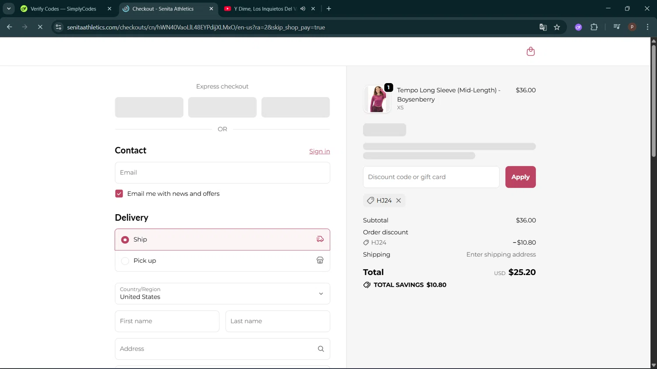Viewport: 657px width, 369px height.
Task: Click the Sign in link
Action: (319, 151)
